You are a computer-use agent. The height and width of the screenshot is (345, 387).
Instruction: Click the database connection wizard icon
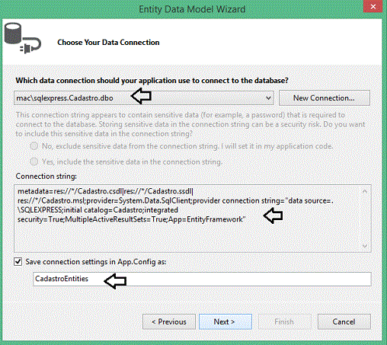(x=22, y=38)
